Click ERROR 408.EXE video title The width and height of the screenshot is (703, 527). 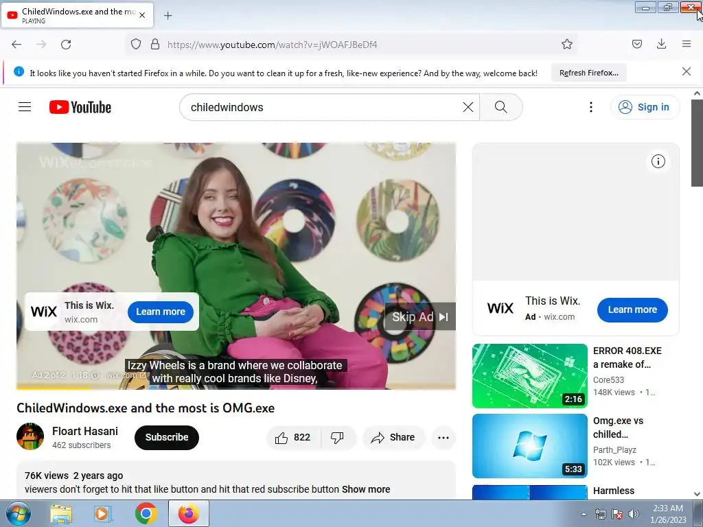[x=627, y=358]
